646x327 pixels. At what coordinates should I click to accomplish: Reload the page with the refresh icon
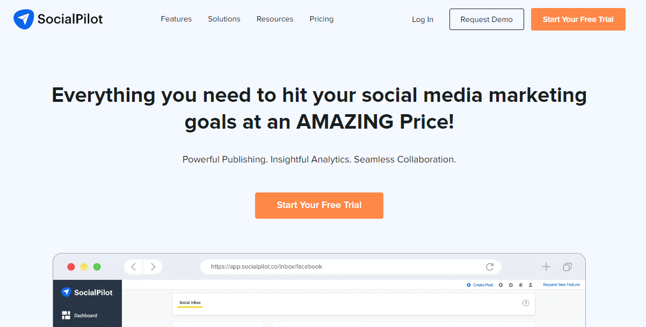[489, 266]
